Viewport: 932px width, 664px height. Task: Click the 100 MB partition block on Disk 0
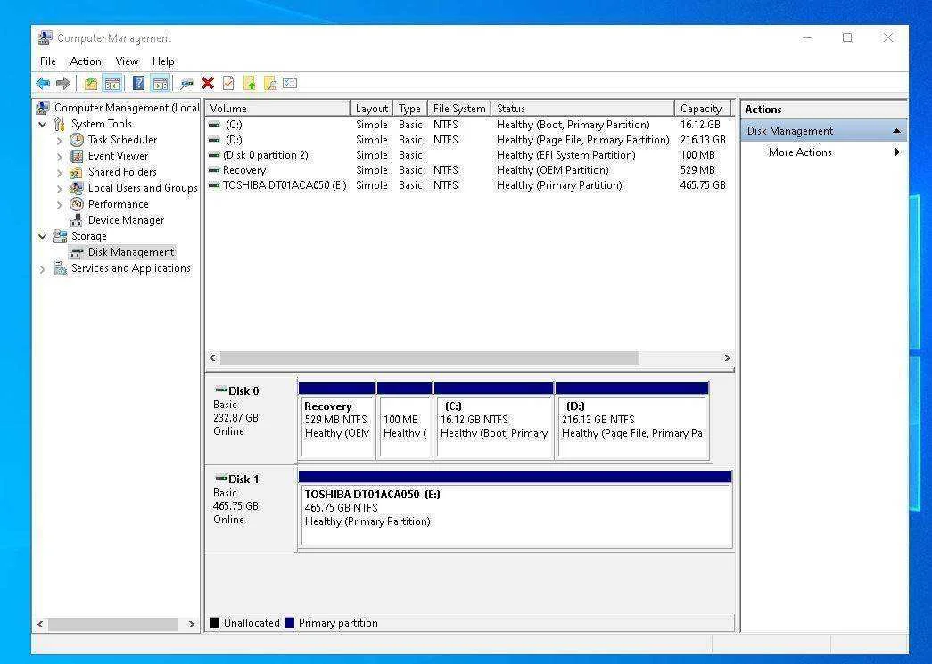pos(405,421)
